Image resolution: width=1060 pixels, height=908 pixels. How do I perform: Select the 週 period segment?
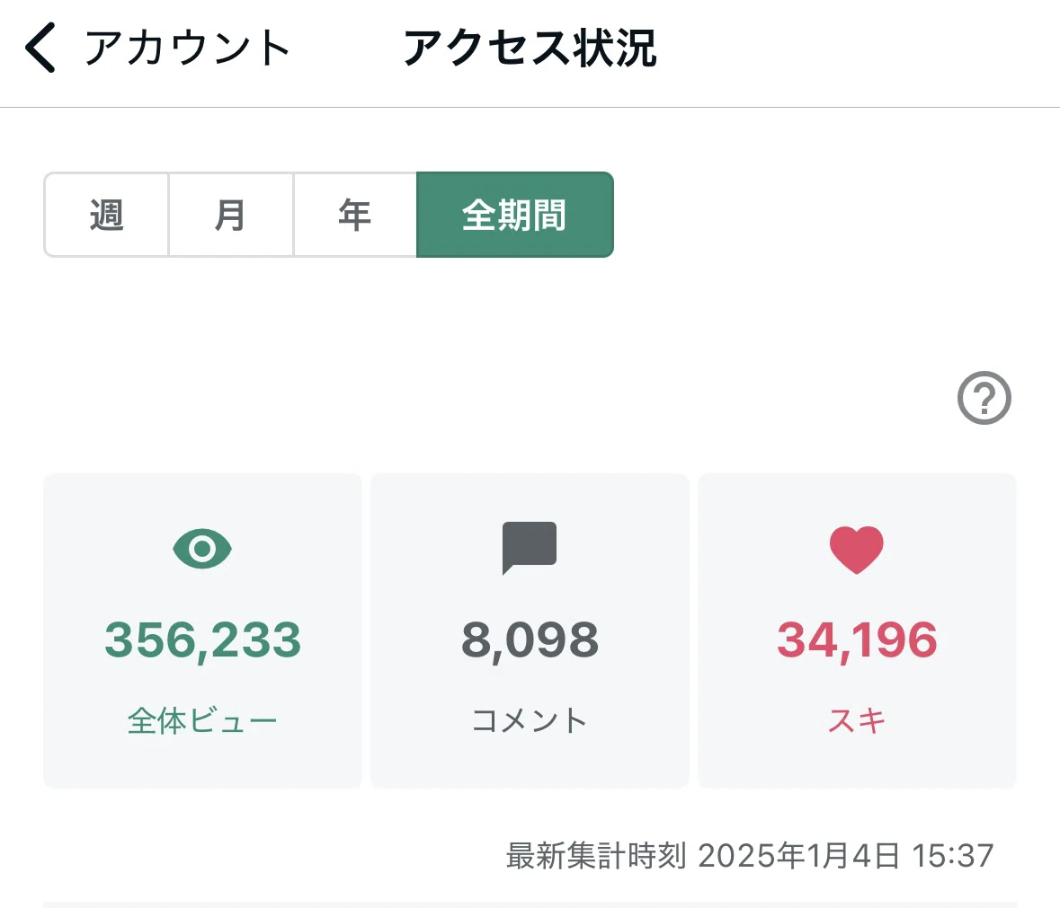106,215
